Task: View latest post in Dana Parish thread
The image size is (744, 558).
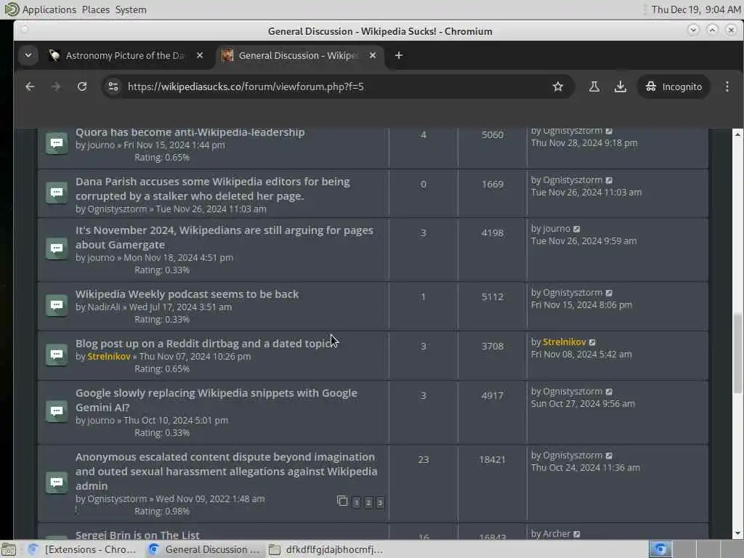Action: 610,180
